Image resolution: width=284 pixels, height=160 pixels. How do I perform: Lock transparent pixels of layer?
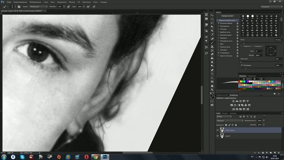[x=226, y=125]
